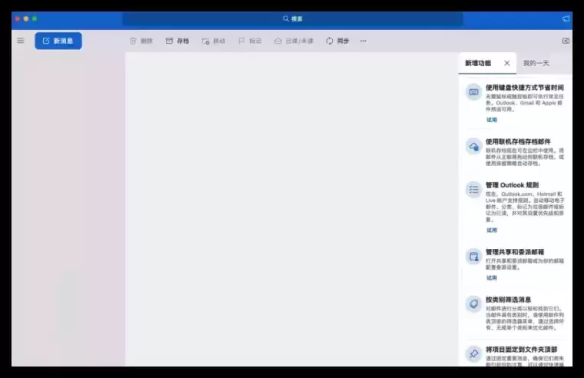Click the keyboard shortcuts feature icon

474,92
